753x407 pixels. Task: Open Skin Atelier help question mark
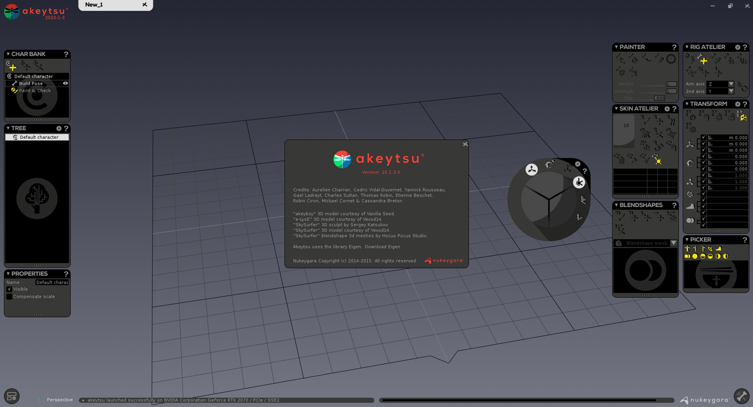pos(674,109)
